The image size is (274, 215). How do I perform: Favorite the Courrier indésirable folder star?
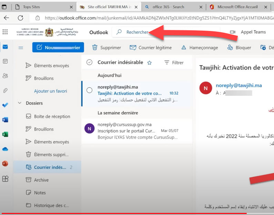tap(149, 62)
